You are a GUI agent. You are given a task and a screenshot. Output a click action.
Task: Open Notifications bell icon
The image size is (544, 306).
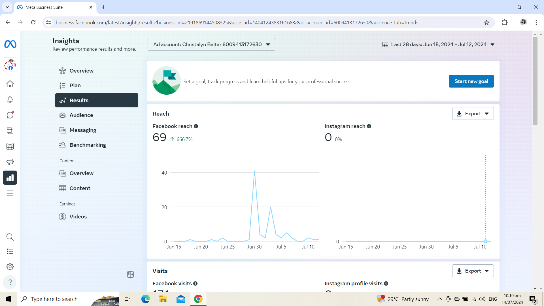coord(10,99)
